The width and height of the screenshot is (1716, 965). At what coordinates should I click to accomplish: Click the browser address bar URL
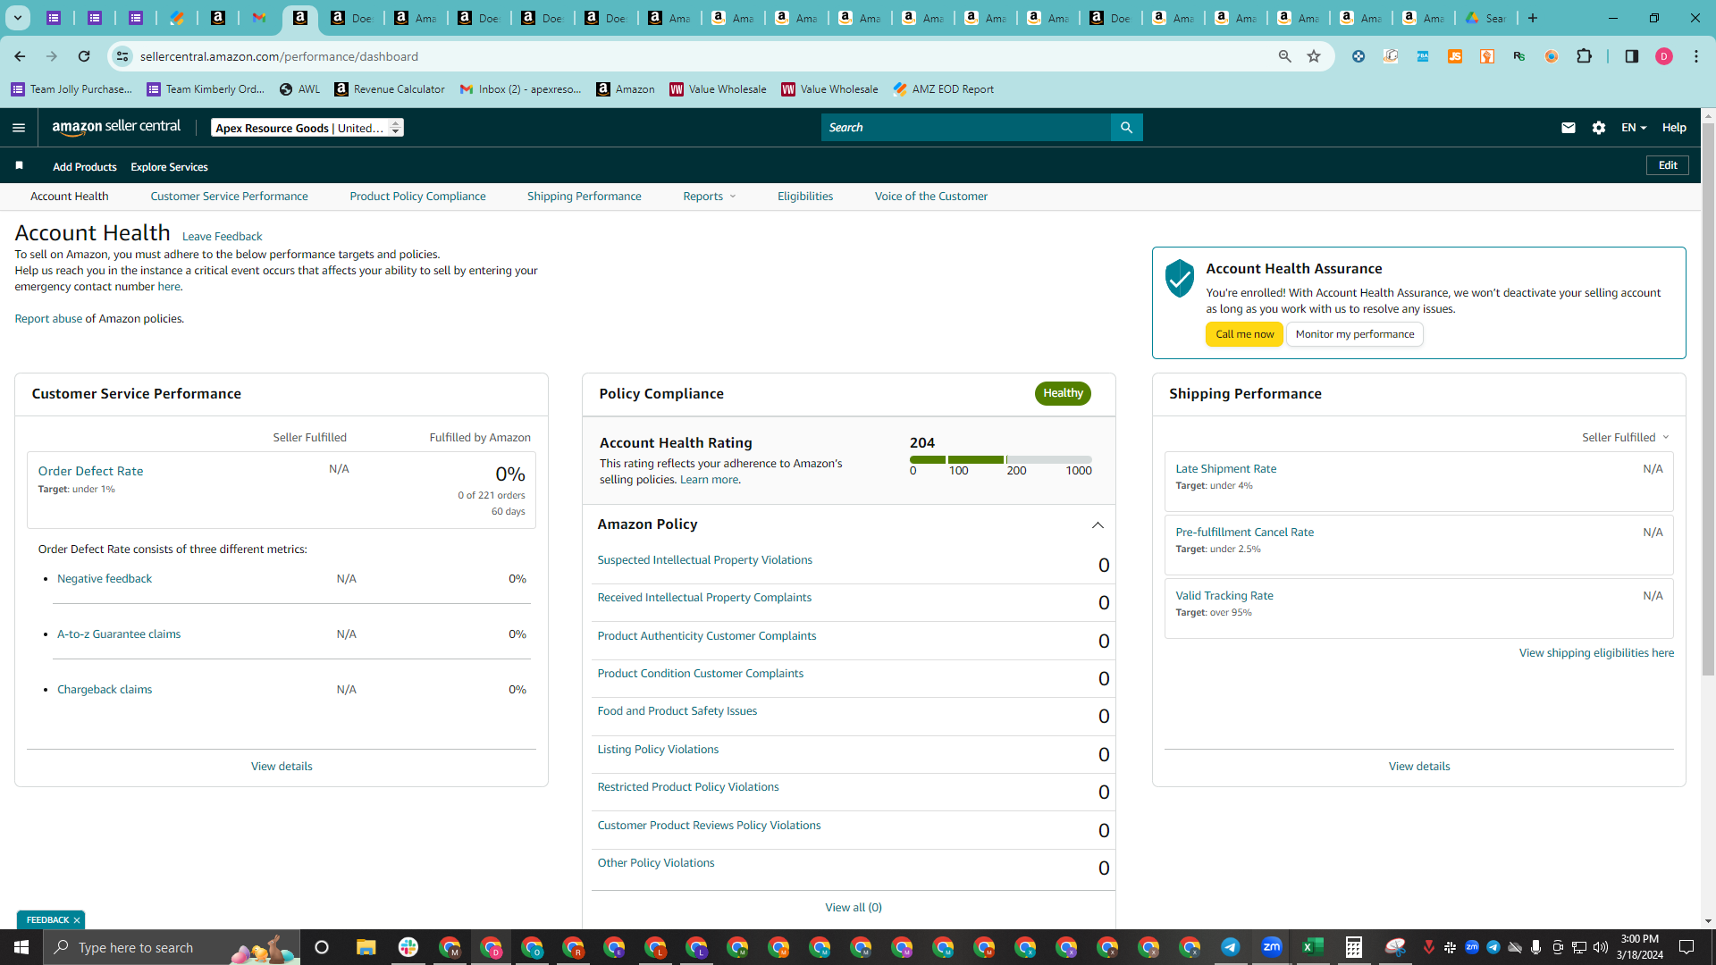279,56
